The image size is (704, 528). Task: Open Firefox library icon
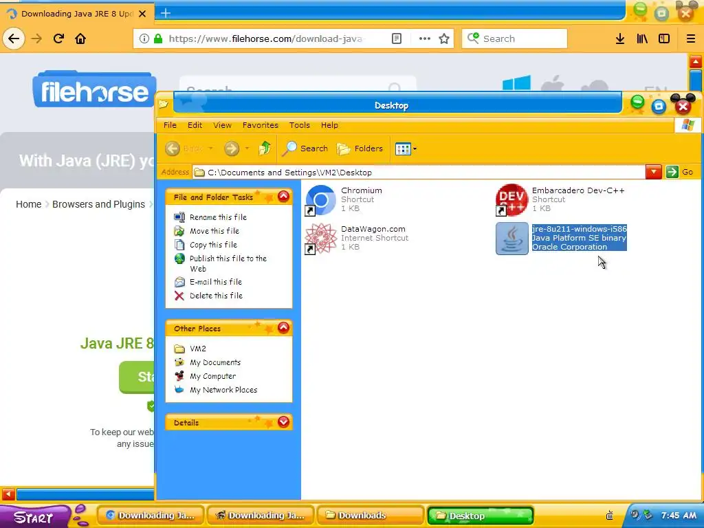pyautogui.click(x=642, y=38)
